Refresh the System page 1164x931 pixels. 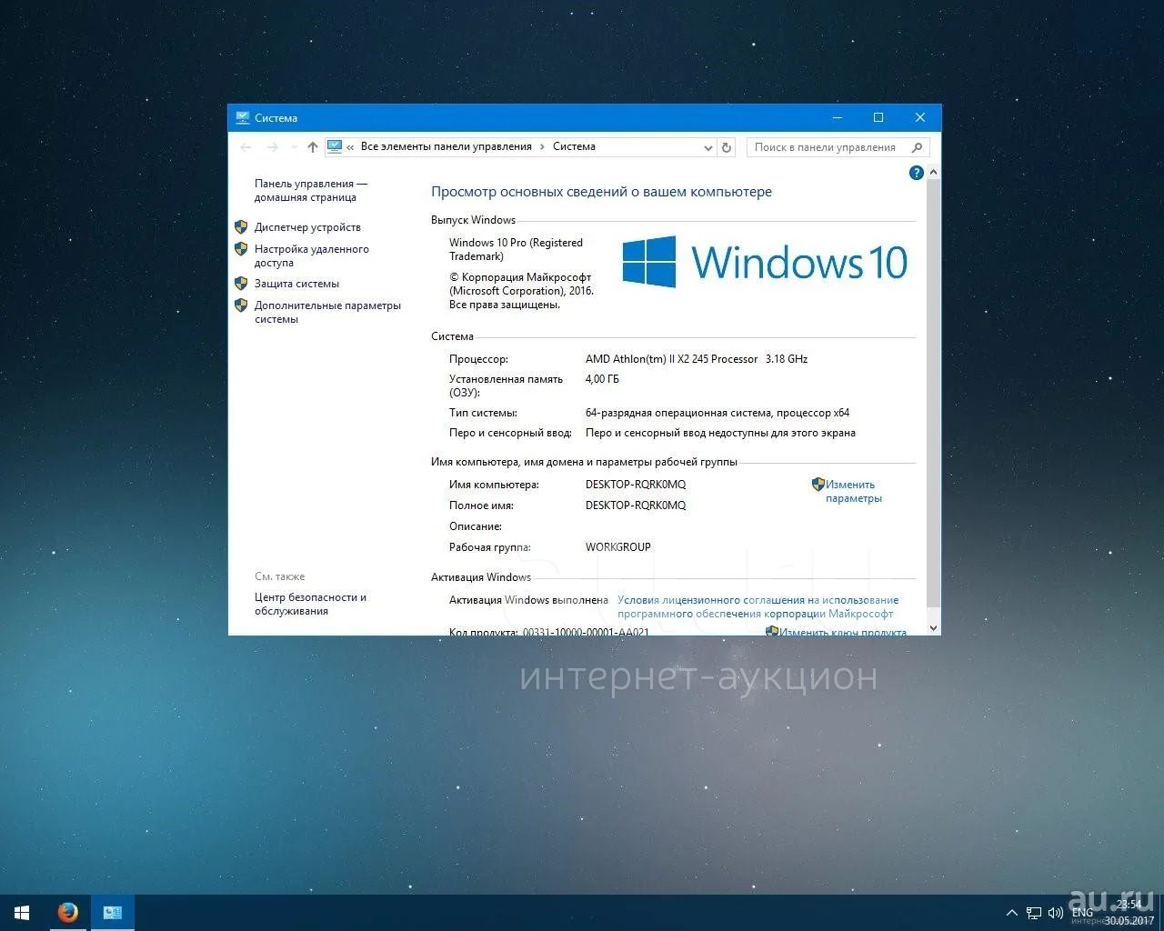tap(727, 147)
